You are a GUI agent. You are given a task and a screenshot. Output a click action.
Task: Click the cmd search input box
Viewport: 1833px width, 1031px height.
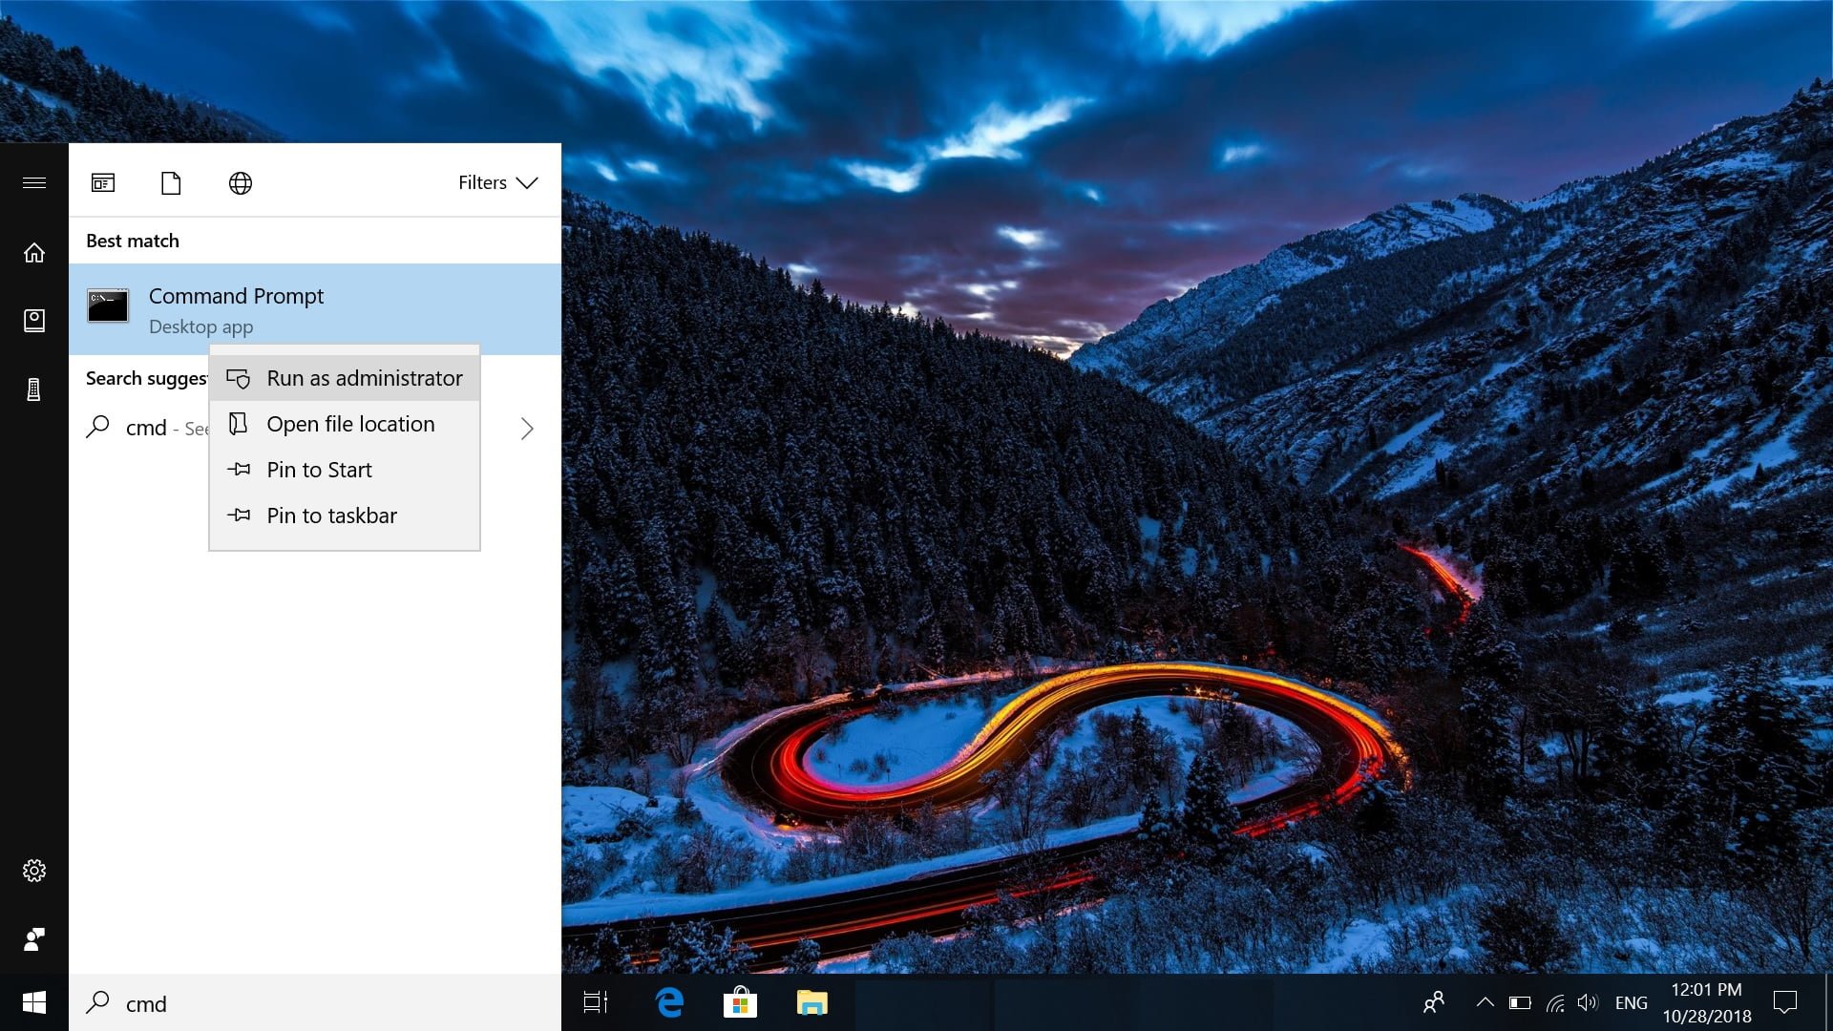coord(325,1003)
